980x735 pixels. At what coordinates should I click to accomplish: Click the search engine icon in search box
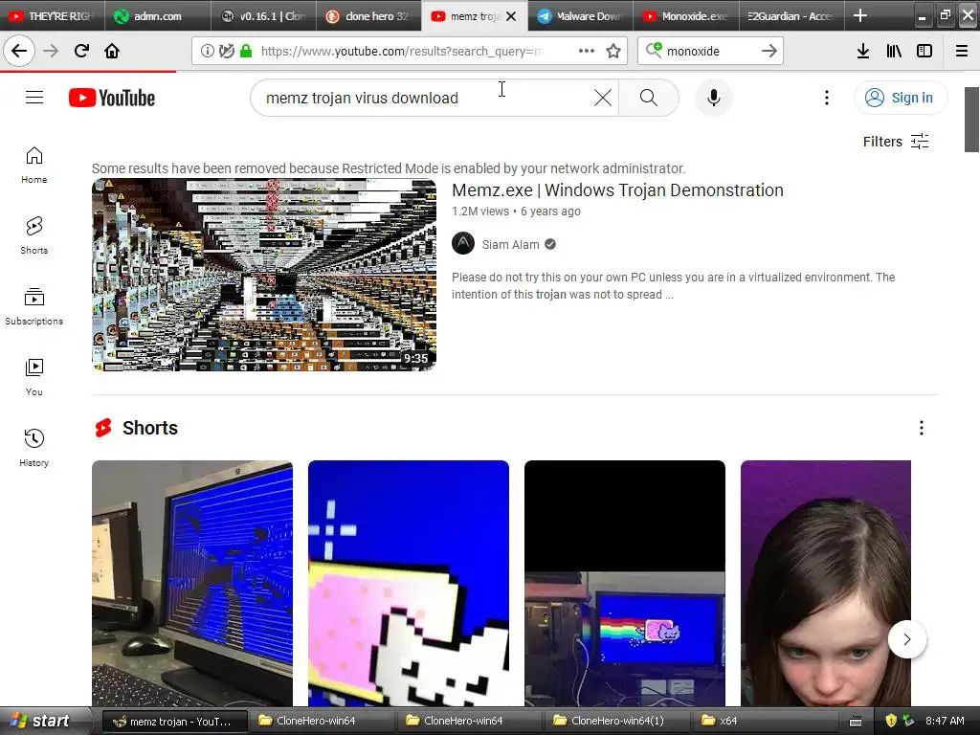(654, 50)
